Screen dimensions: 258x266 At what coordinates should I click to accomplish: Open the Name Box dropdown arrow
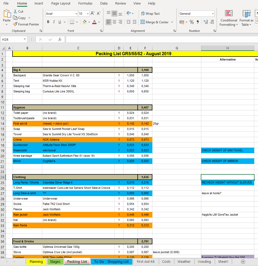[x=25, y=39]
